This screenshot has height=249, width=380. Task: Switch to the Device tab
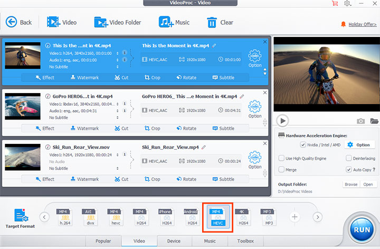174,241
